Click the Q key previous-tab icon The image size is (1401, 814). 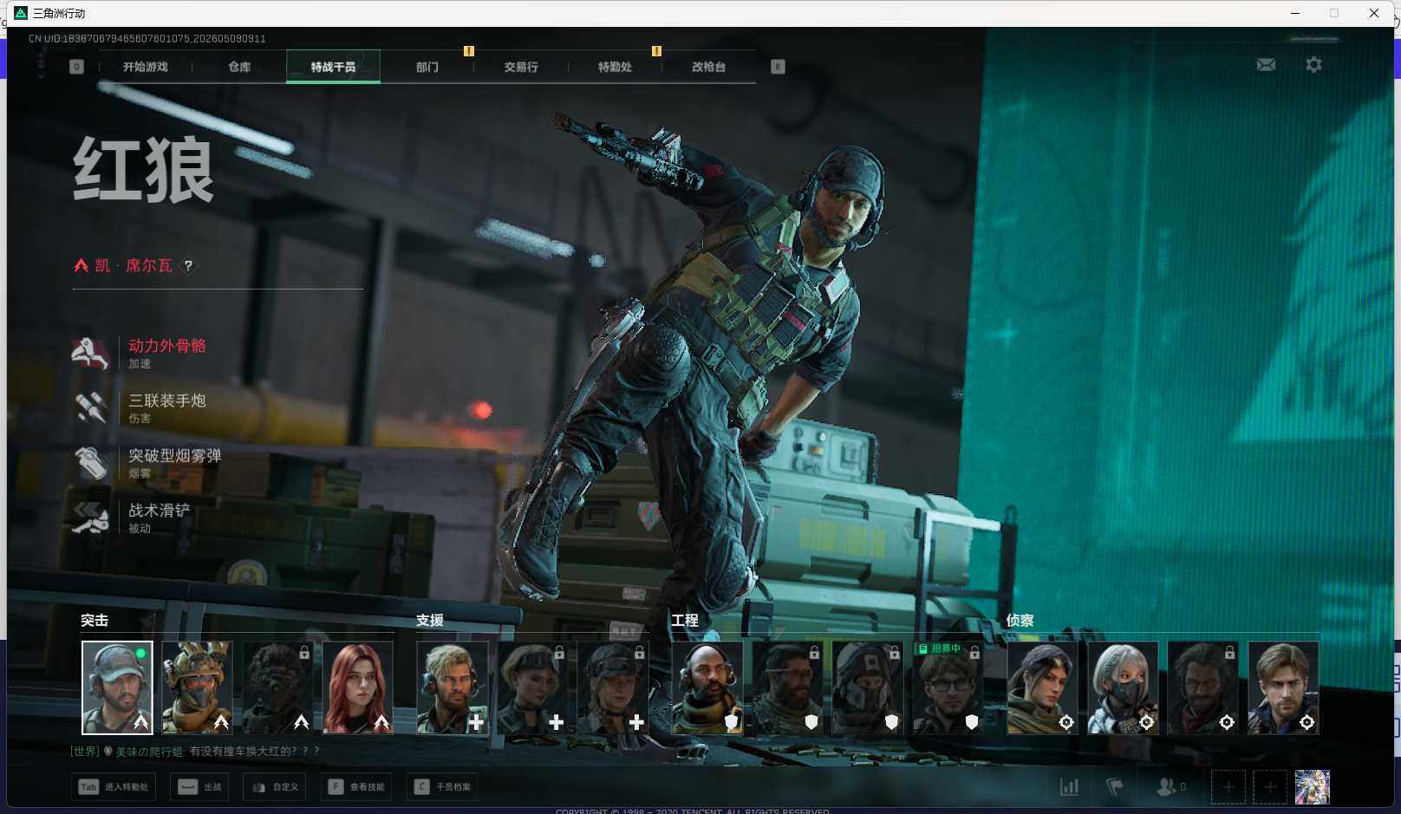pos(76,67)
